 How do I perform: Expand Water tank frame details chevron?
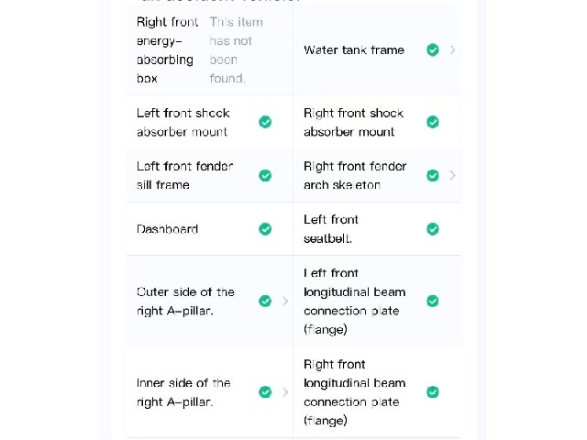coord(452,49)
